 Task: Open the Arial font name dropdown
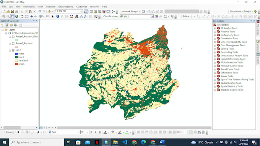click(79, 132)
